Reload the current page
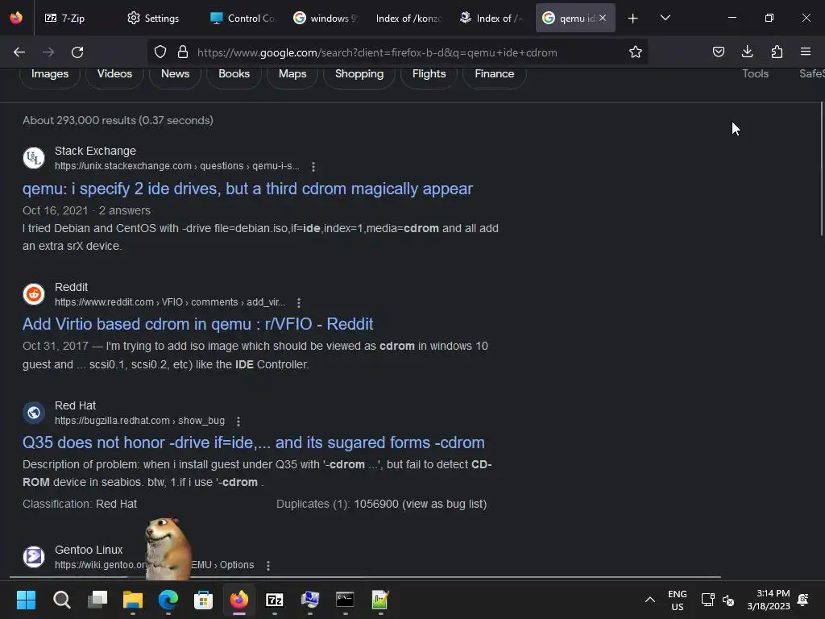This screenshot has height=619, width=825. point(77,52)
